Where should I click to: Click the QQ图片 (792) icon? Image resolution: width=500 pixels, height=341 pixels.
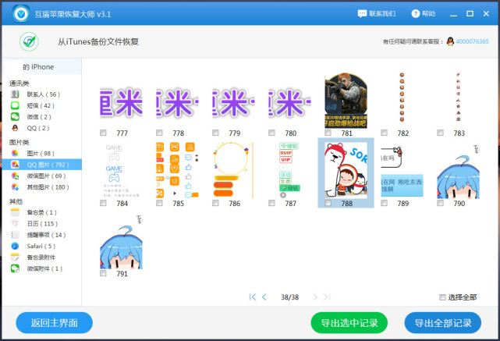(15, 165)
